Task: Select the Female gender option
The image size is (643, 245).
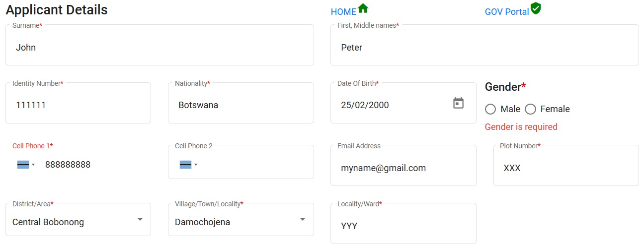Action: pos(531,109)
